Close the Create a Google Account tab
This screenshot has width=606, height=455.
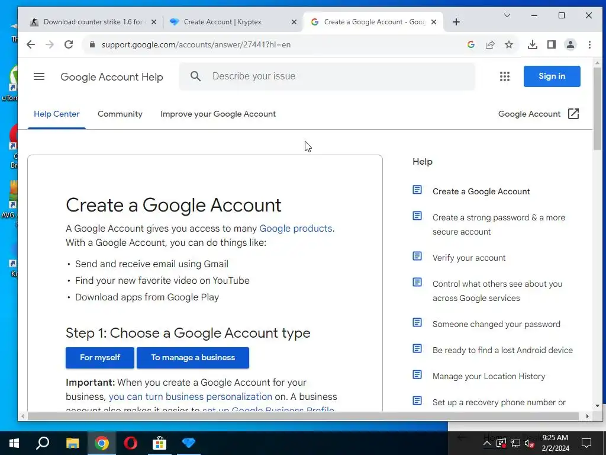click(x=434, y=22)
